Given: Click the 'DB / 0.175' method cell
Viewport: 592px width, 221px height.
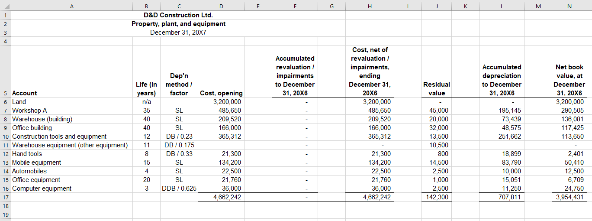Looking at the screenshot, I should (x=179, y=145).
